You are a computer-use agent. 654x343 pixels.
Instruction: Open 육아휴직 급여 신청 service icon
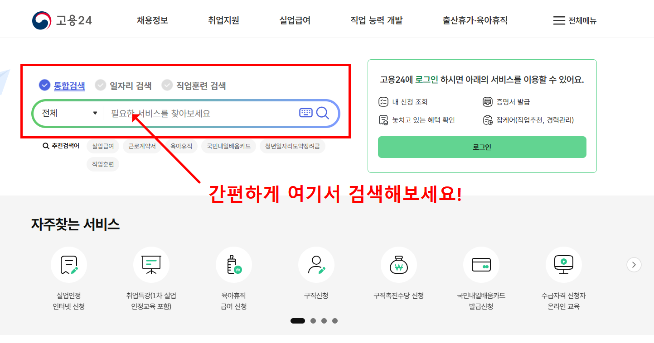tap(234, 265)
